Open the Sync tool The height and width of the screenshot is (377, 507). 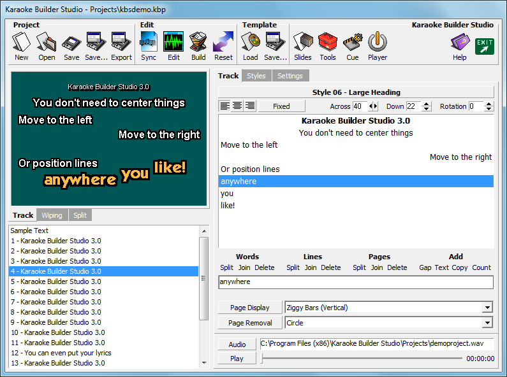149,46
